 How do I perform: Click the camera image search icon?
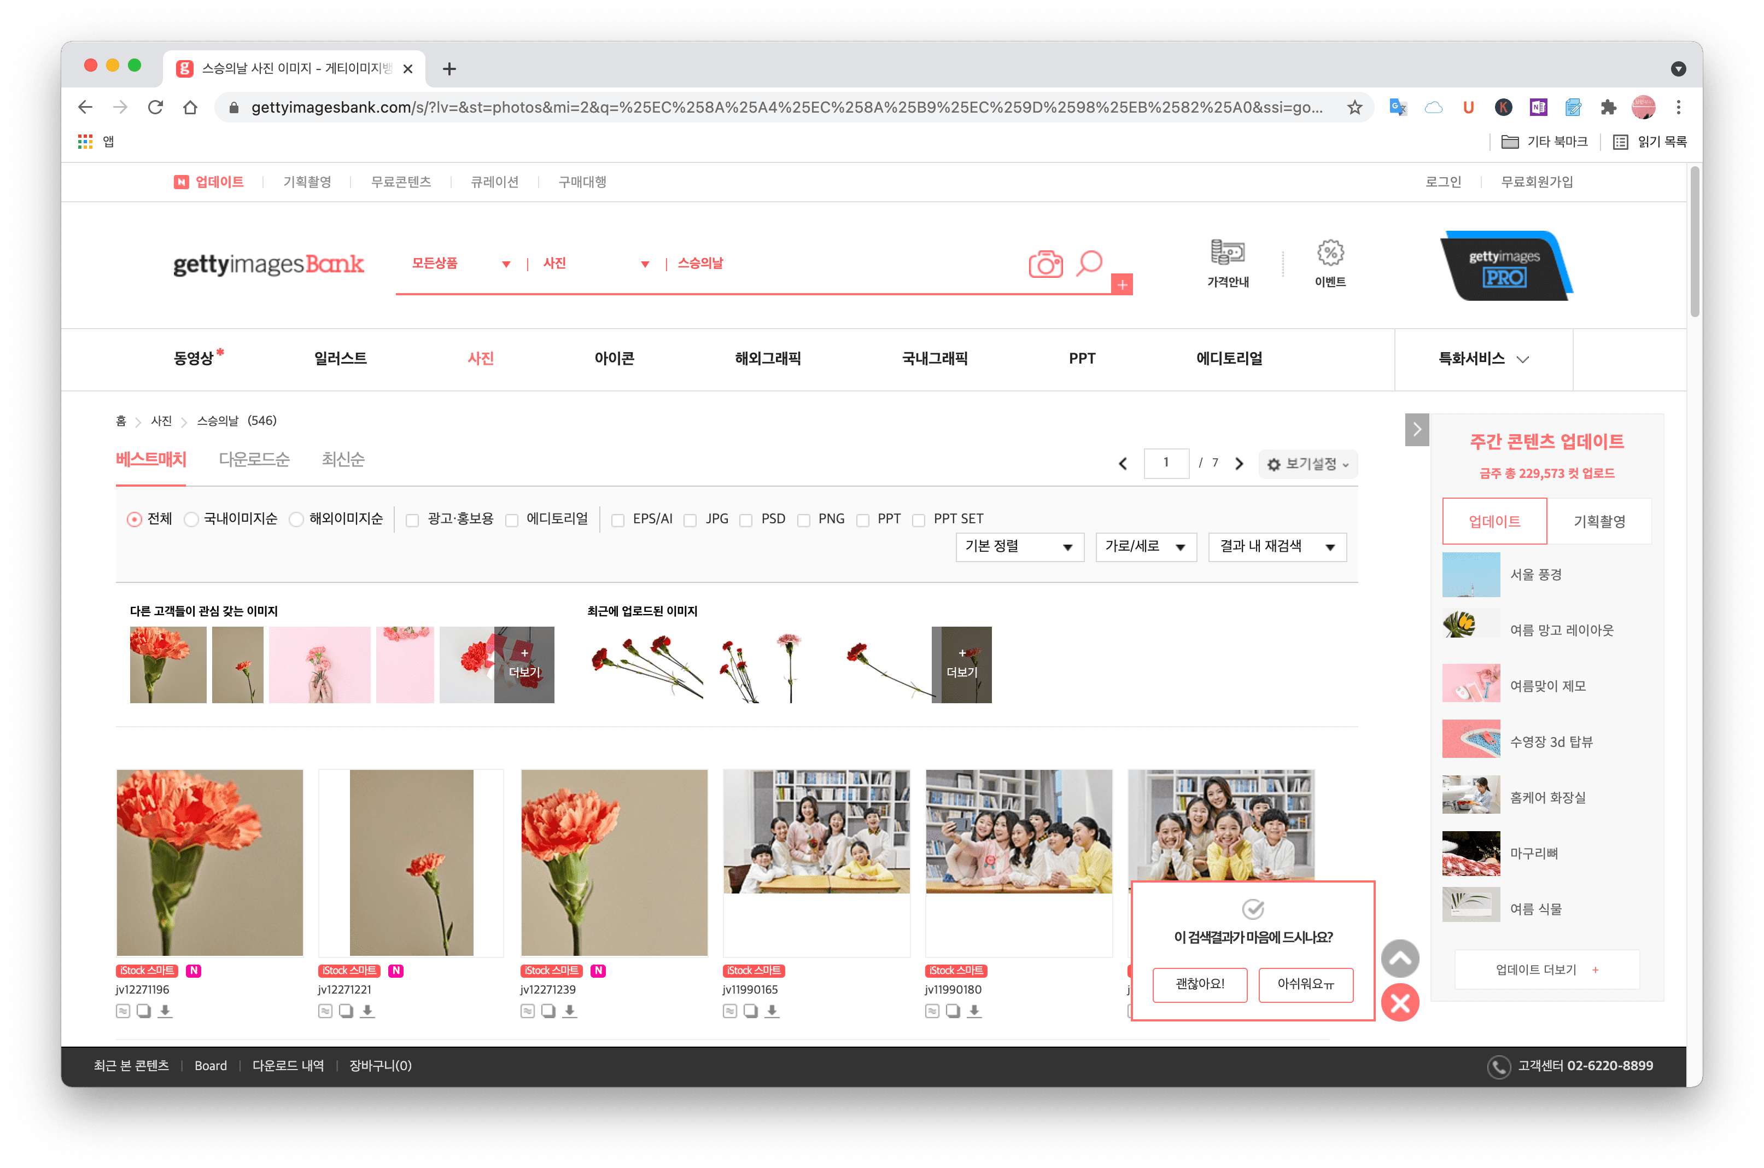click(x=1045, y=264)
